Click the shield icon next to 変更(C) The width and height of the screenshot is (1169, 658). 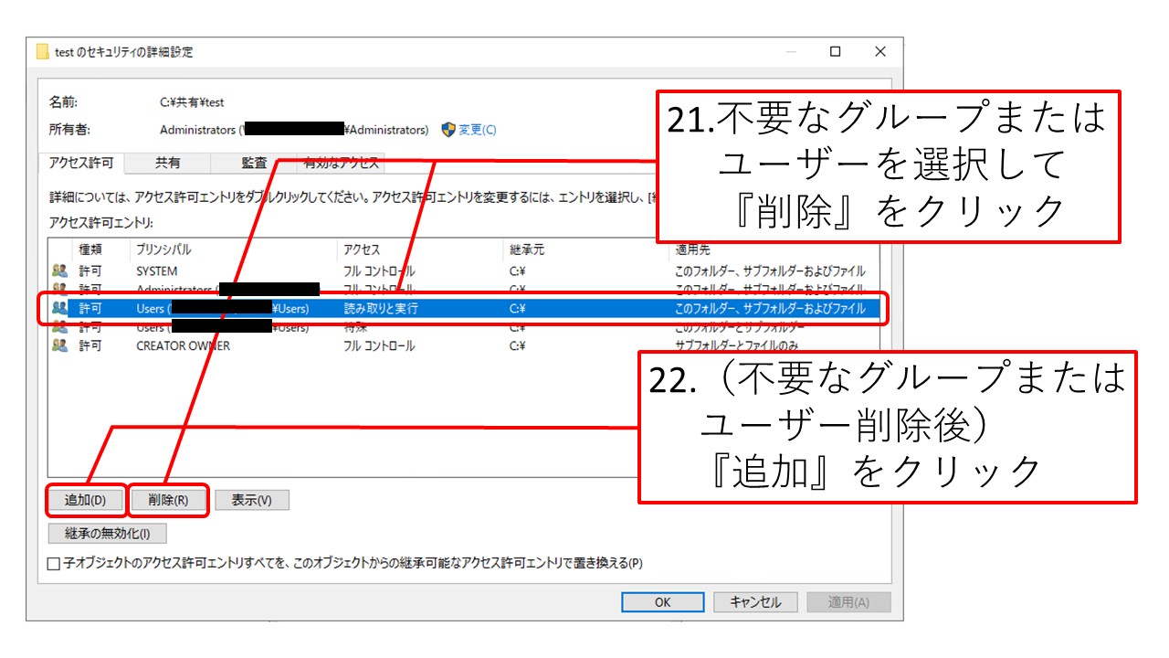coord(448,130)
